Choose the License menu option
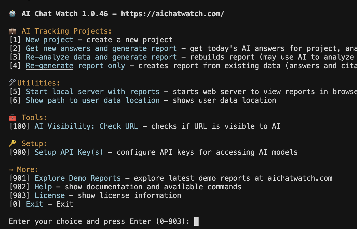This screenshot has width=357, height=229. click(x=50, y=195)
